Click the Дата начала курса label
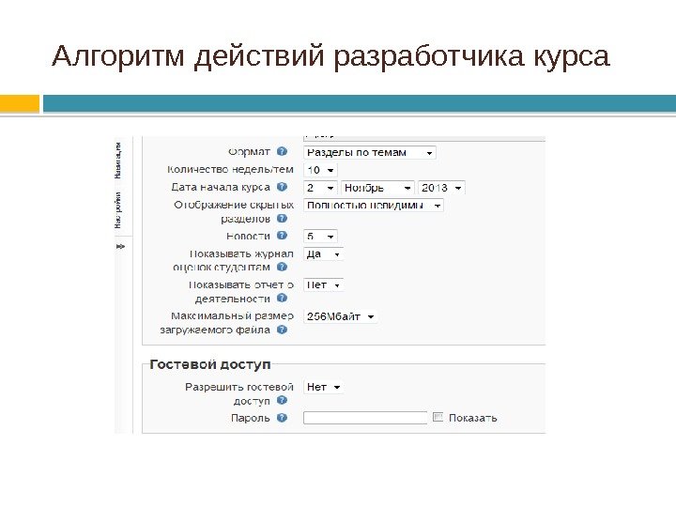Viewport: 676px width, 507px height. tap(221, 187)
